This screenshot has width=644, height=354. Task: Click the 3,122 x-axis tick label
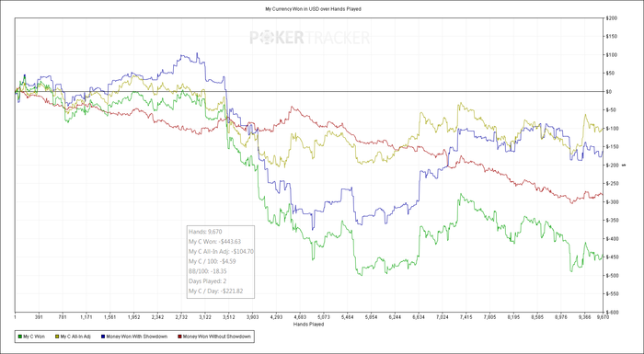pyautogui.click(x=205, y=317)
